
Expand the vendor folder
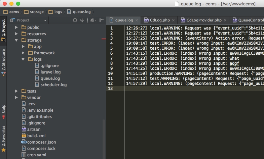tap(16, 98)
